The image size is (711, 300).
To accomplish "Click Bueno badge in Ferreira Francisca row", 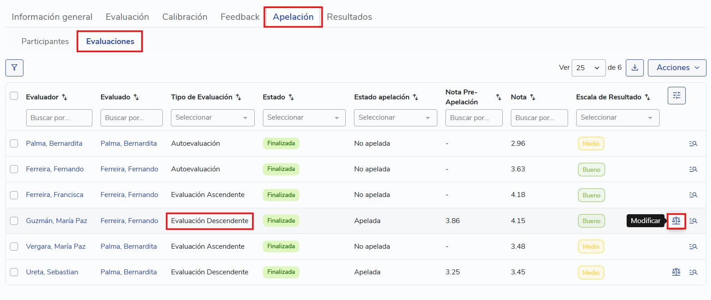I will (x=591, y=195).
